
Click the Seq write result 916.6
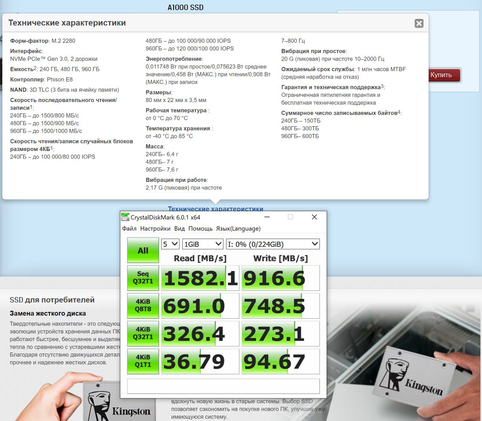(x=281, y=278)
